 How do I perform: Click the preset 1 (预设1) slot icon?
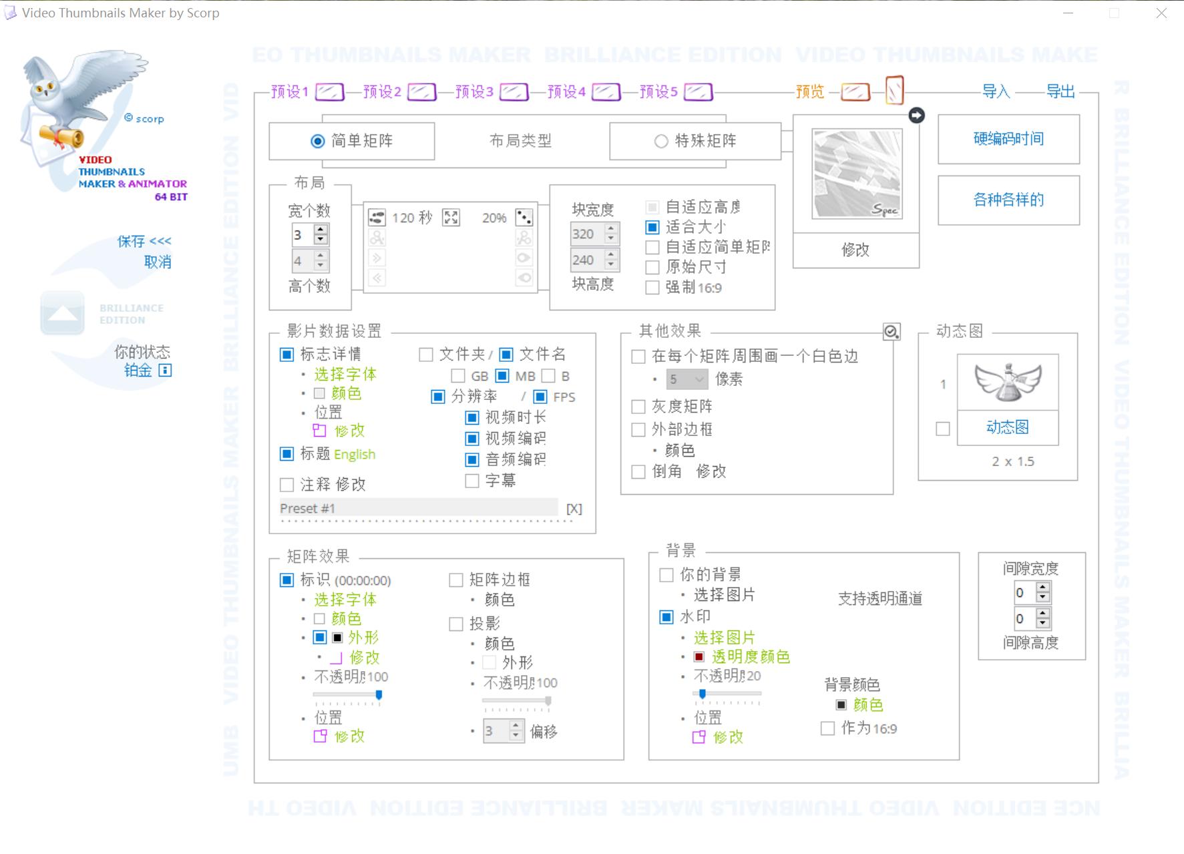[329, 91]
